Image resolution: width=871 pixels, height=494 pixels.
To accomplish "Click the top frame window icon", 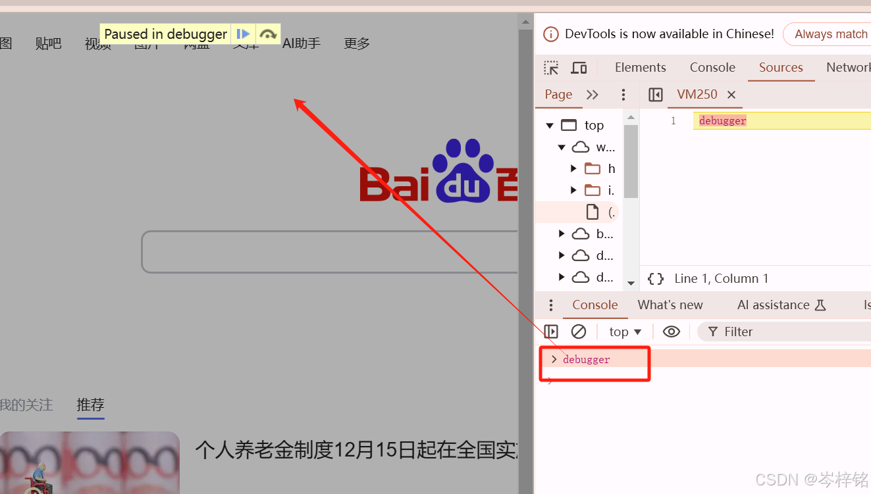I will [568, 125].
